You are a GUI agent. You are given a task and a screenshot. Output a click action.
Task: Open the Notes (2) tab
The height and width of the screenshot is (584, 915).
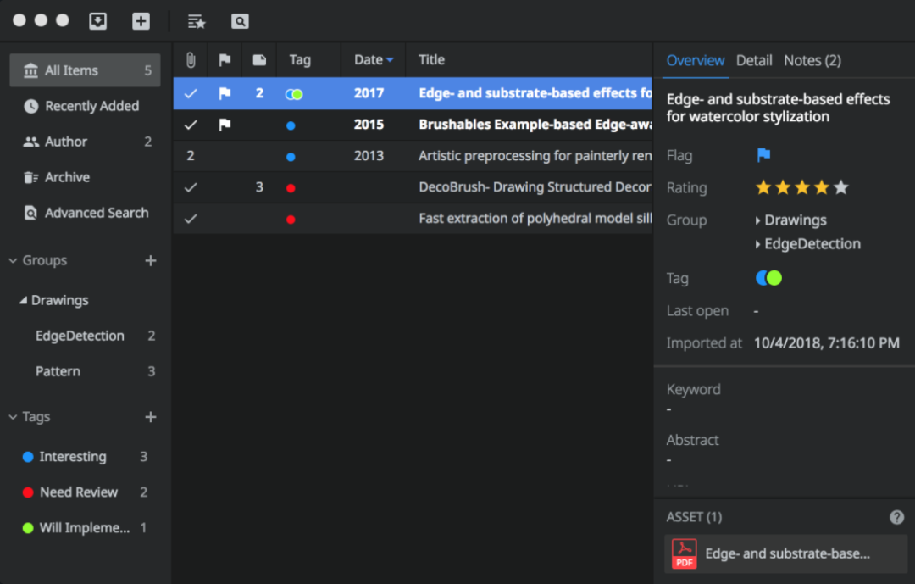click(812, 60)
